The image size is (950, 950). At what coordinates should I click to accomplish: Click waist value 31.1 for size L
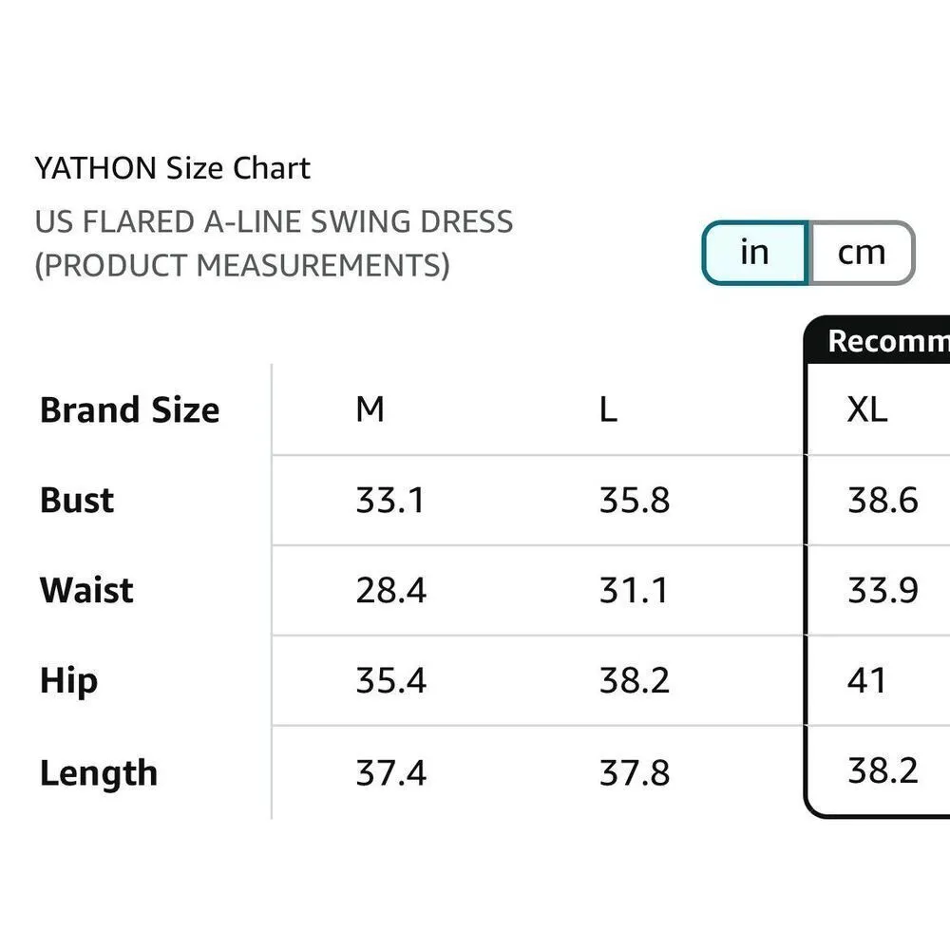(x=634, y=590)
